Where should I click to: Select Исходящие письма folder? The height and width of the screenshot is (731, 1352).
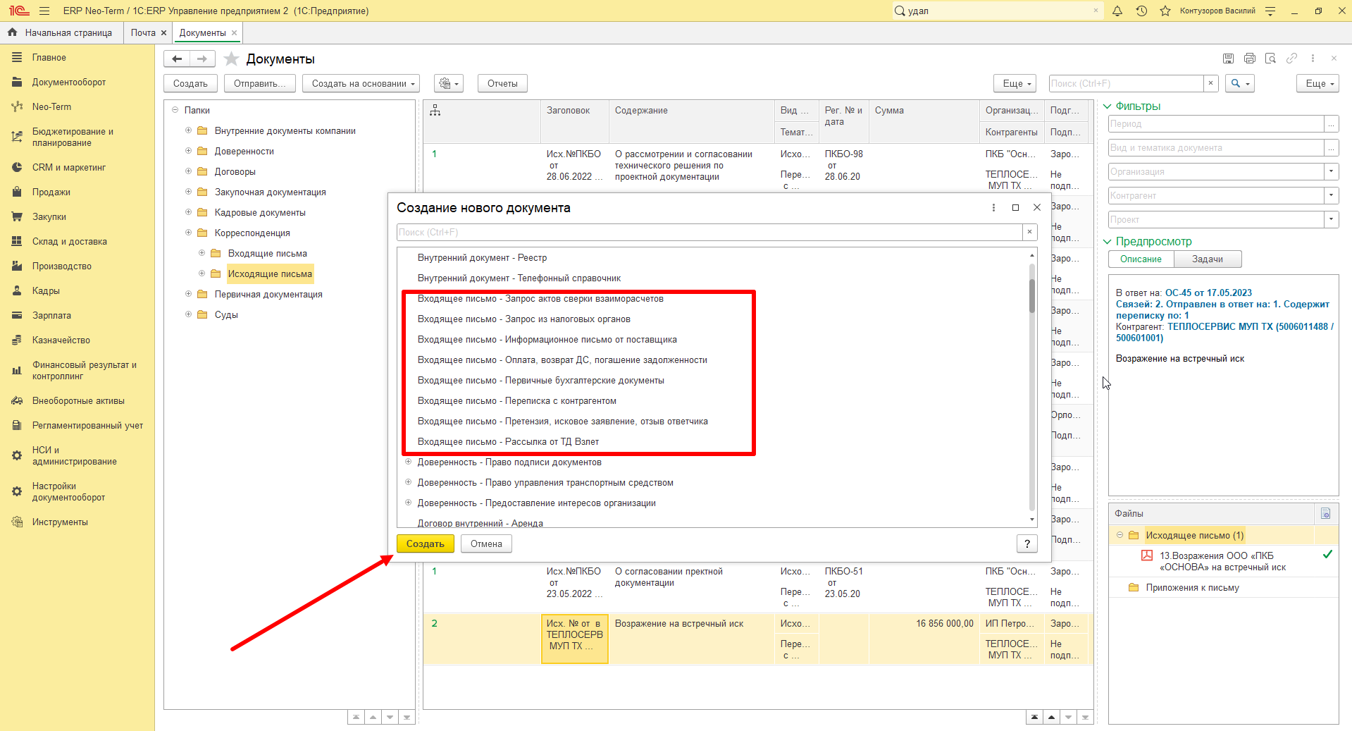tap(270, 274)
